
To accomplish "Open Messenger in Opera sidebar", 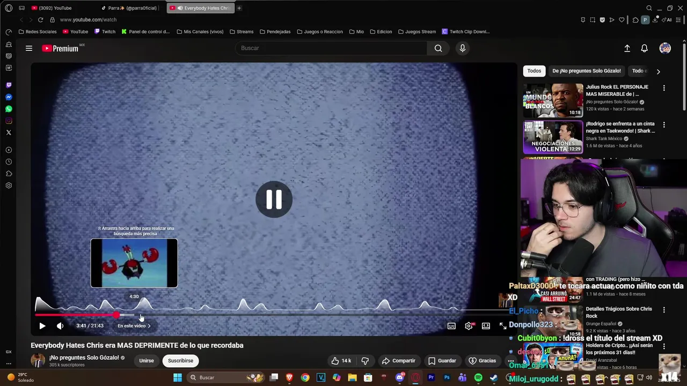I will [9, 97].
